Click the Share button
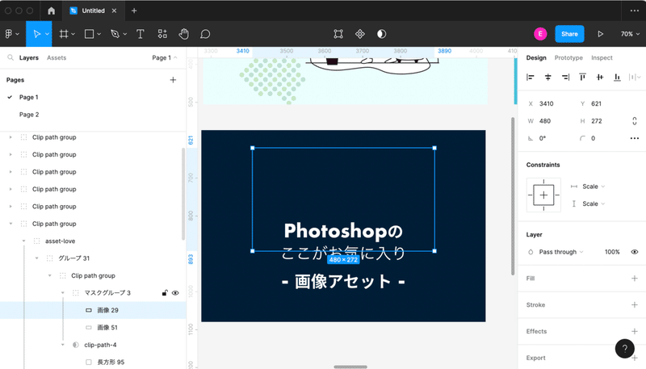This screenshot has width=646, height=369. coord(569,34)
